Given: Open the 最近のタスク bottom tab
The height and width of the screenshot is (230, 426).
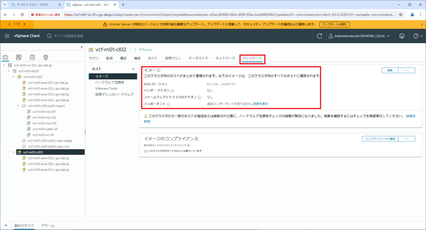Looking at the screenshot, I should [24, 226].
